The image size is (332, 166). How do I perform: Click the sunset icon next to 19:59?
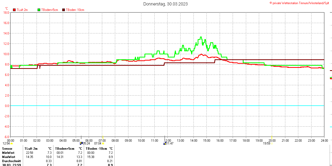tap(272, 143)
